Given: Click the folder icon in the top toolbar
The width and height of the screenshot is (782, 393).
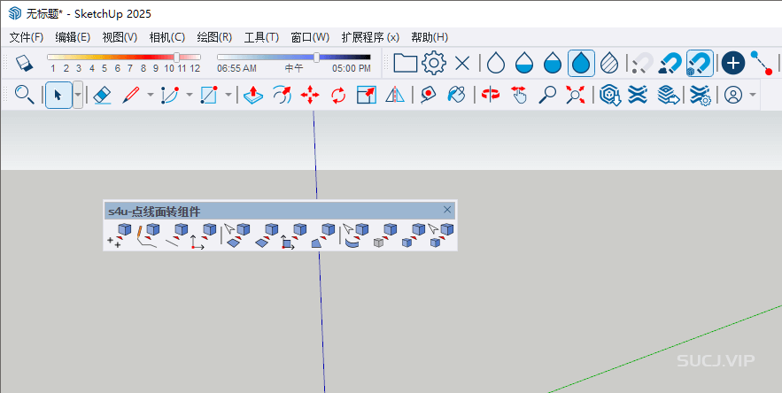Looking at the screenshot, I should coord(405,63).
